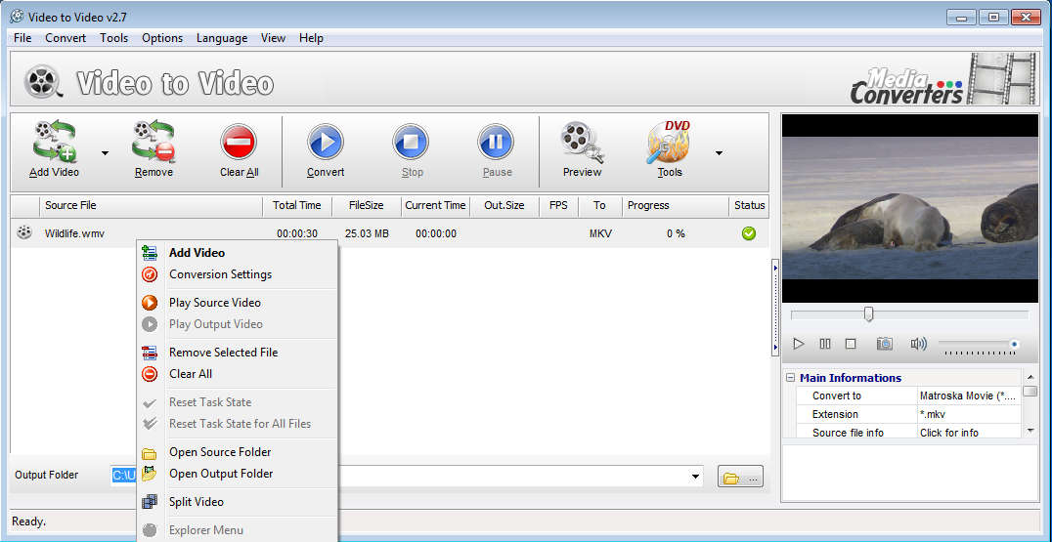This screenshot has width=1052, height=542.
Task: Open the Add Video dropdown arrow
Action: [105, 153]
